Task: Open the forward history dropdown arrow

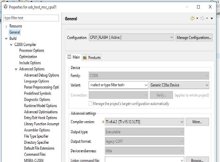Action: (x=207, y=18)
